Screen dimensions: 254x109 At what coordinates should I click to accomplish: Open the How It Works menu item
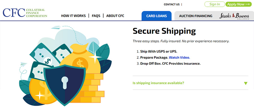tap(73, 16)
